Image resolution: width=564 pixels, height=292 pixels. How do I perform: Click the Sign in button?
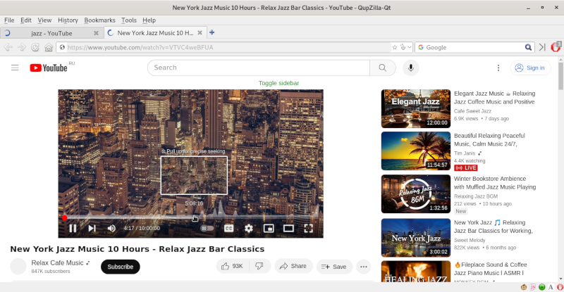tap(531, 68)
